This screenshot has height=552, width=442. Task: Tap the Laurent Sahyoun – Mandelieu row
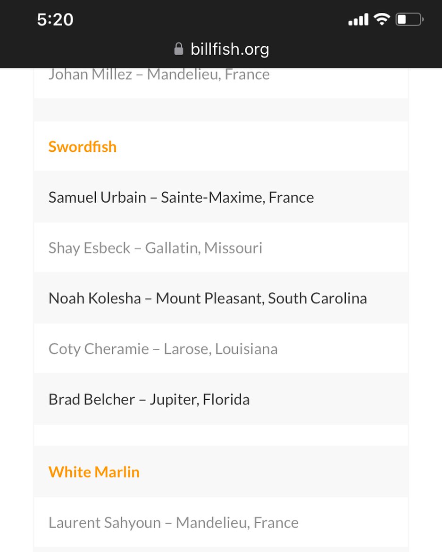pyautogui.click(x=173, y=522)
